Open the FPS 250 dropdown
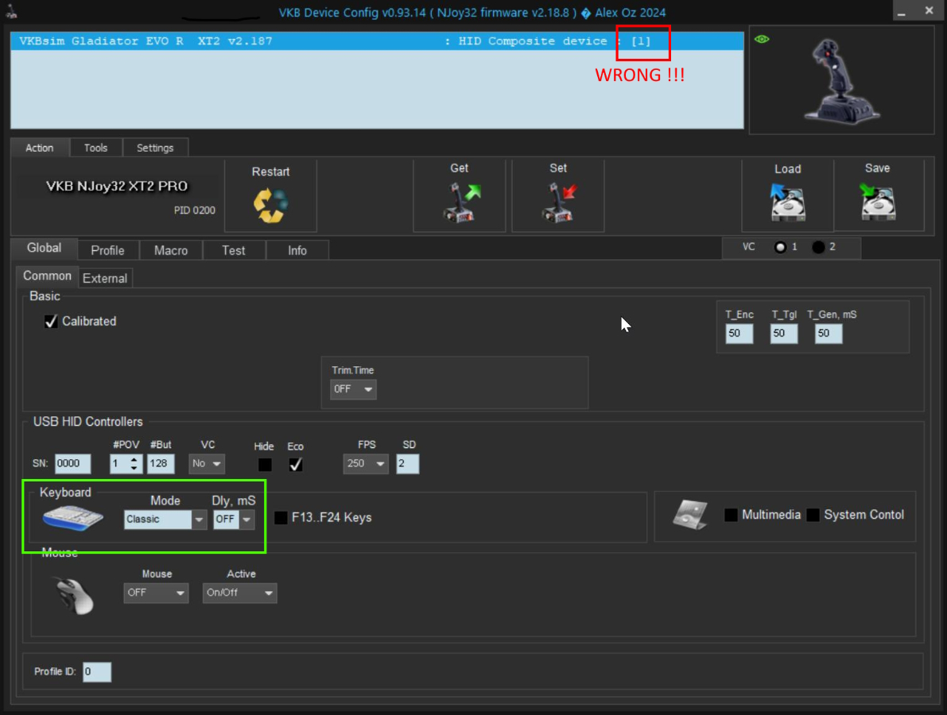This screenshot has width=947, height=715. click(x=366, y=463)
